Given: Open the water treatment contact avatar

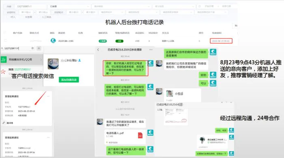Looking at the screenshot, I should (x=53, y=64).
